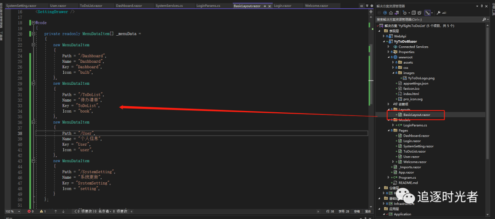
Task: Click the yellow warning count indicator
Action: [x=43, y=211]
